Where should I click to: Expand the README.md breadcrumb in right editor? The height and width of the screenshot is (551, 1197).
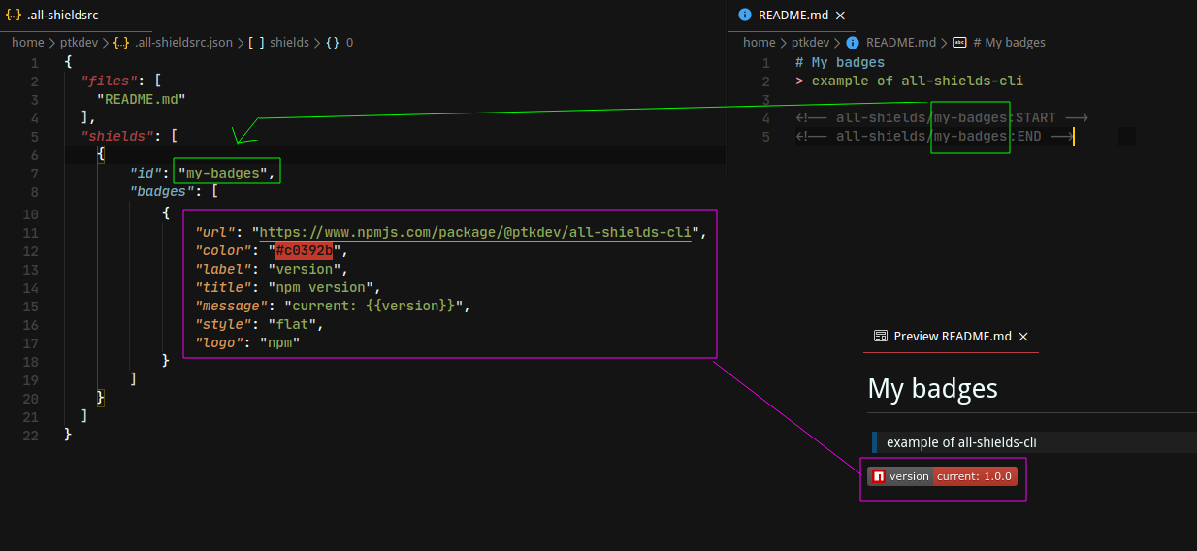900,43
